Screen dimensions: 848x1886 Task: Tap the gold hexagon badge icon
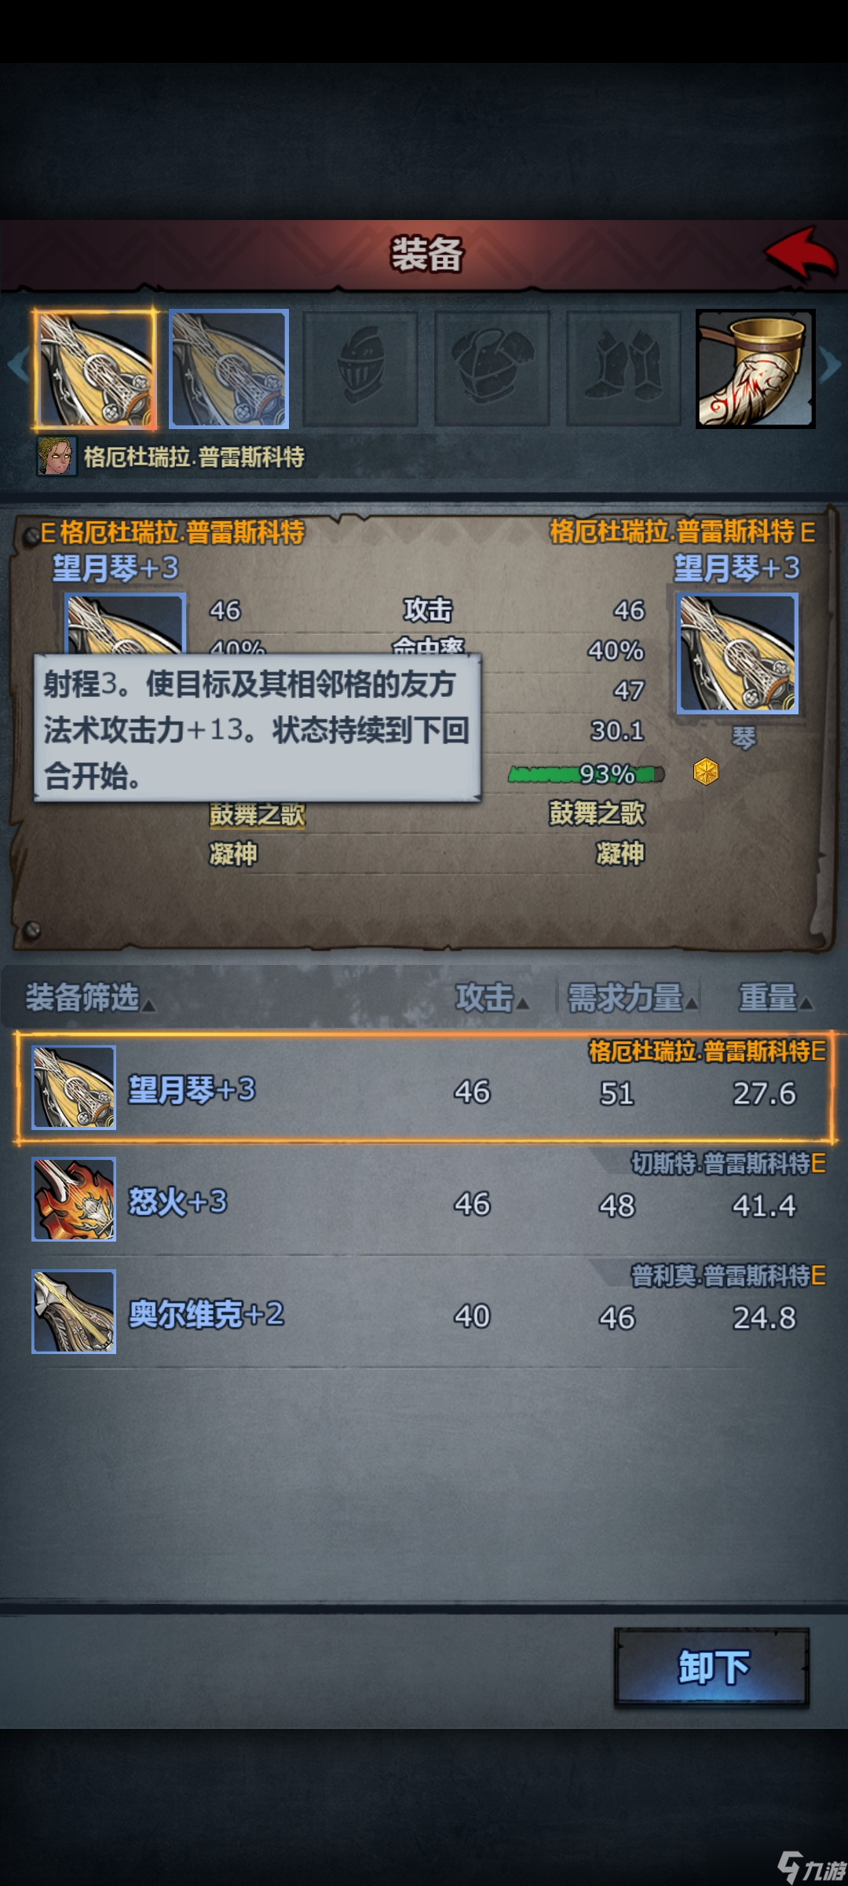[x=706, y=772]
